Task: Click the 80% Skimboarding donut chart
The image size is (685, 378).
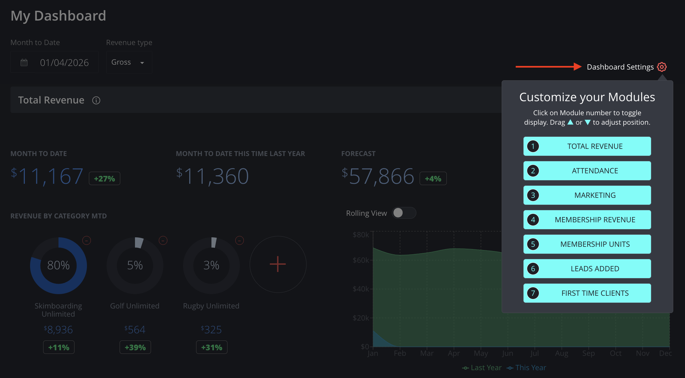Action: (58, 265)
